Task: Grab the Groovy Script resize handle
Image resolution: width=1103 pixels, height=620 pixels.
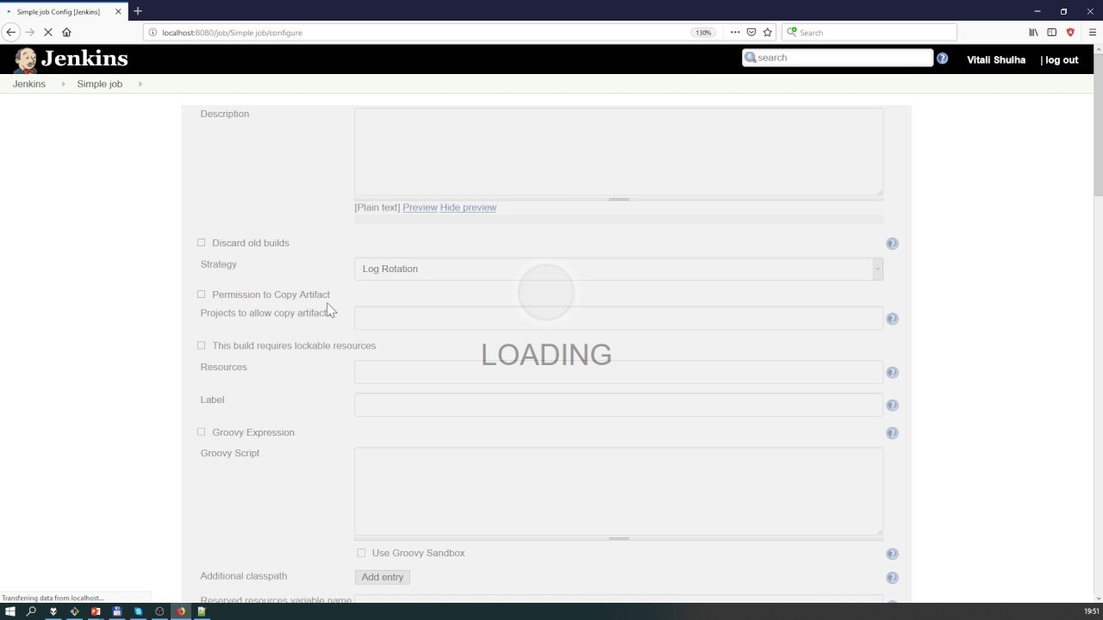Action: [619, 538]
